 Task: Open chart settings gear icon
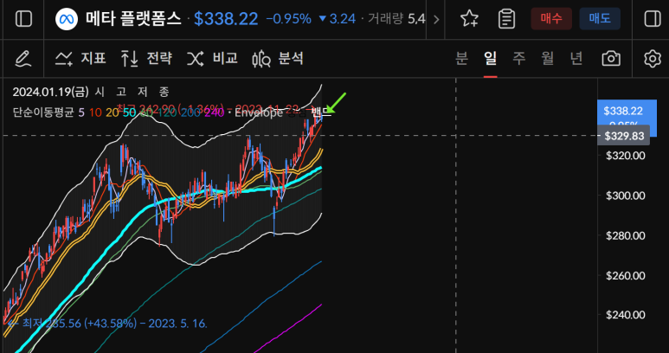coord(653,59)
